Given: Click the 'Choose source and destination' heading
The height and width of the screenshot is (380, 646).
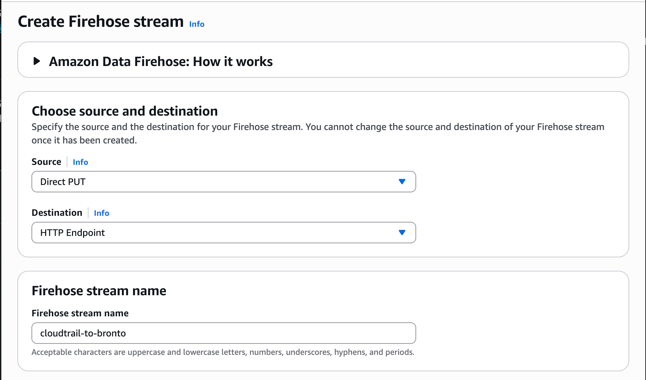Looking at the screenshot, I should point(125,111).
